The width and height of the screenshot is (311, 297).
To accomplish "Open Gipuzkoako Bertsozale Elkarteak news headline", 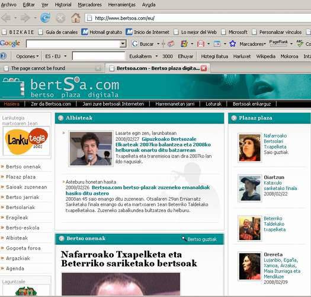I will coord(163,144).
